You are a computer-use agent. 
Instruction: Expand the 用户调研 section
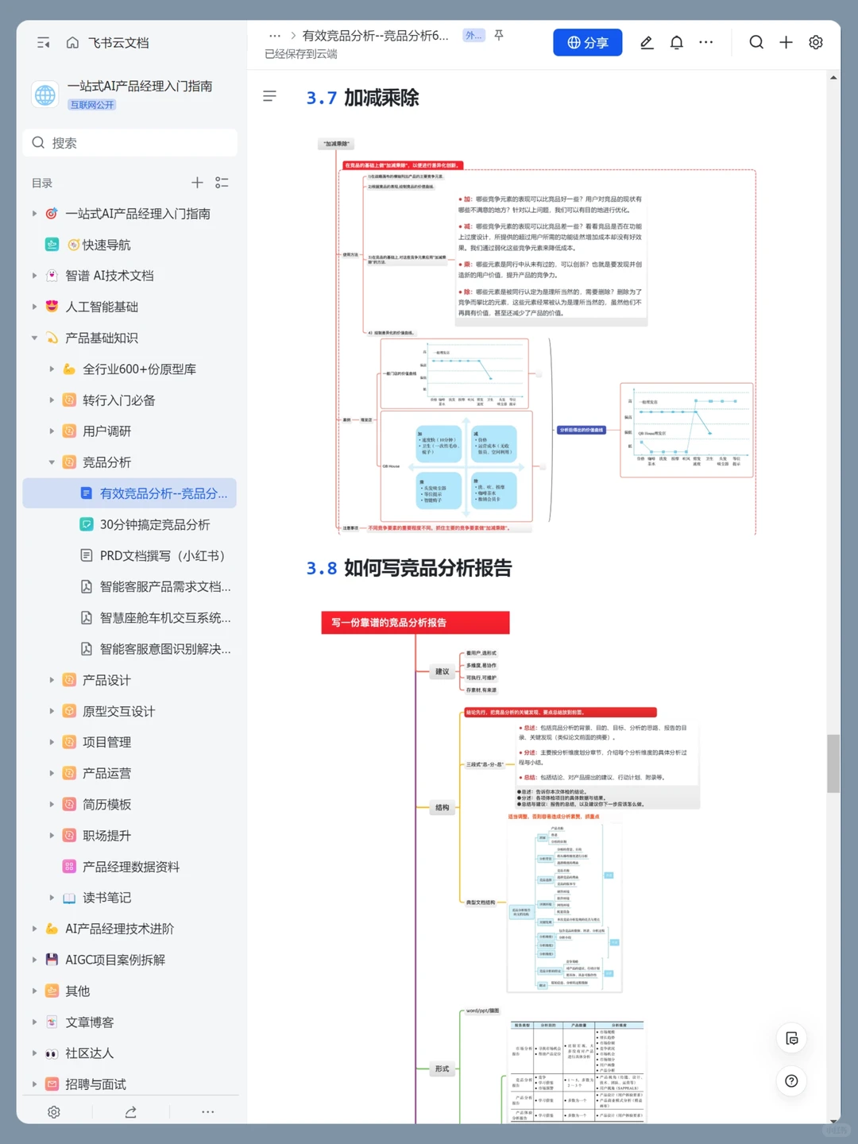(52, 431)
